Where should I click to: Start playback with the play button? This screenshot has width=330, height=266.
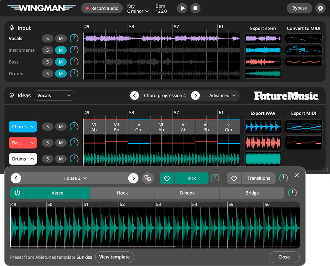pos(182,8)
